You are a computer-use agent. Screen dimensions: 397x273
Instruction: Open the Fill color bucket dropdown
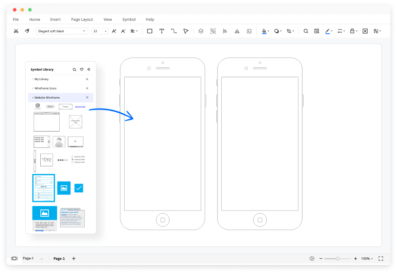coord(265,31)
